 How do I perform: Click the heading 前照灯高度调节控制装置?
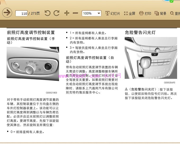[x=31, y=33]
